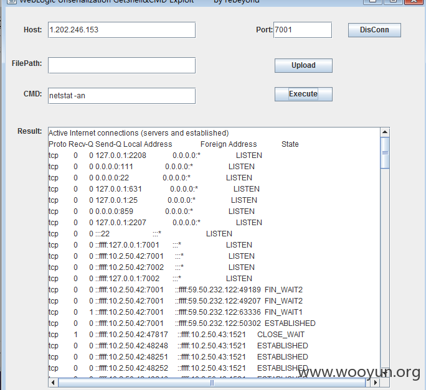Click the 'State' column header text
Viewport: 426px width, 390px height.
point(290,144)
